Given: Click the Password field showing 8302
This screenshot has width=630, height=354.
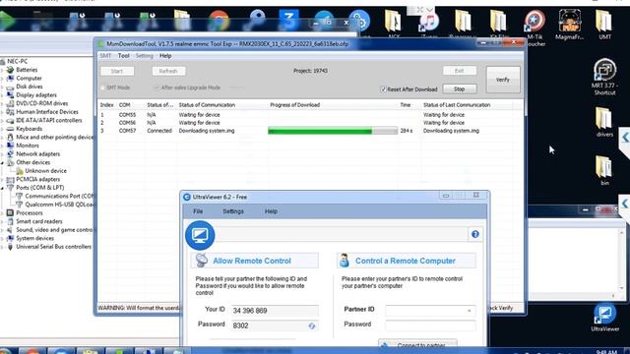Looking at the screenshot, I should 275,325.
